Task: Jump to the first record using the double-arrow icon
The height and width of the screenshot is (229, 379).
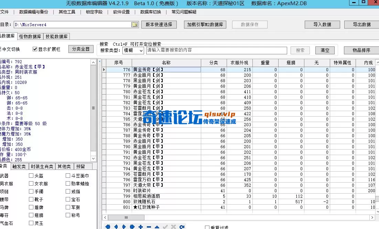Action: (108, 226)
